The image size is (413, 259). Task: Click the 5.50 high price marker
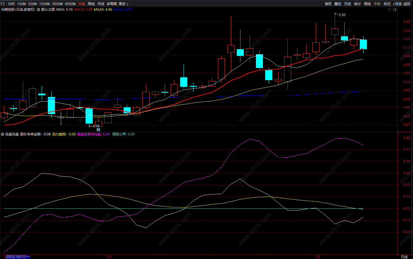pyautogui.click(x=342, y=15)
